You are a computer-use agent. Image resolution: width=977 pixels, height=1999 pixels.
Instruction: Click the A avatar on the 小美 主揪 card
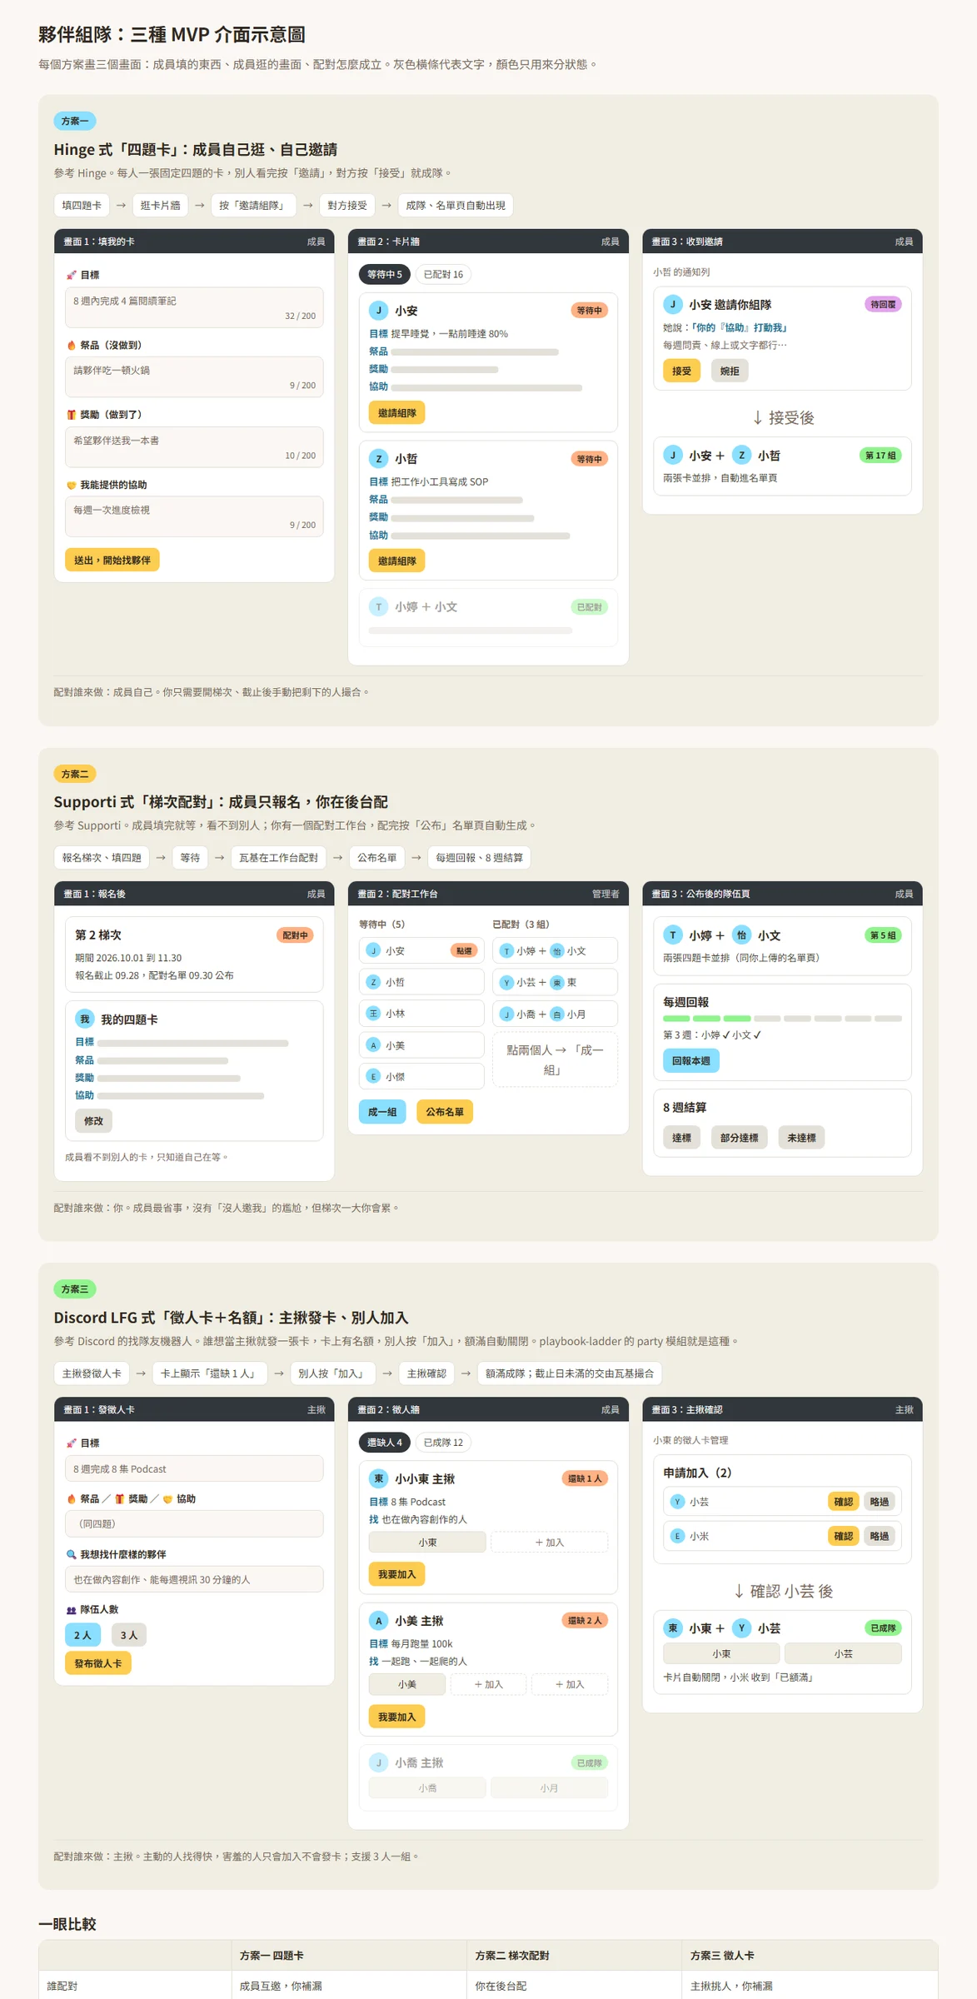pos(379,1620)
